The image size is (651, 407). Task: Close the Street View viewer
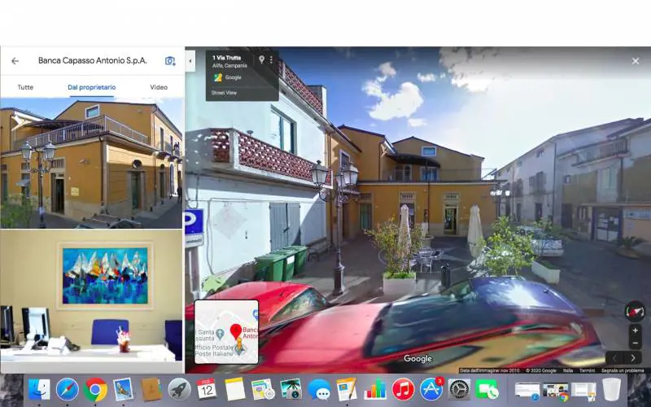tap(636, 61)
